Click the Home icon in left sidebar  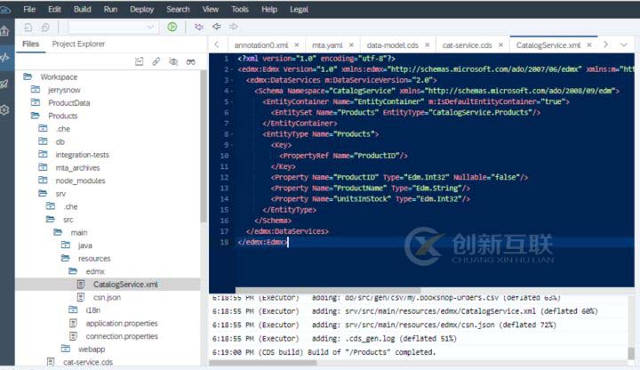pyautogui.click(x=4, y=30)
